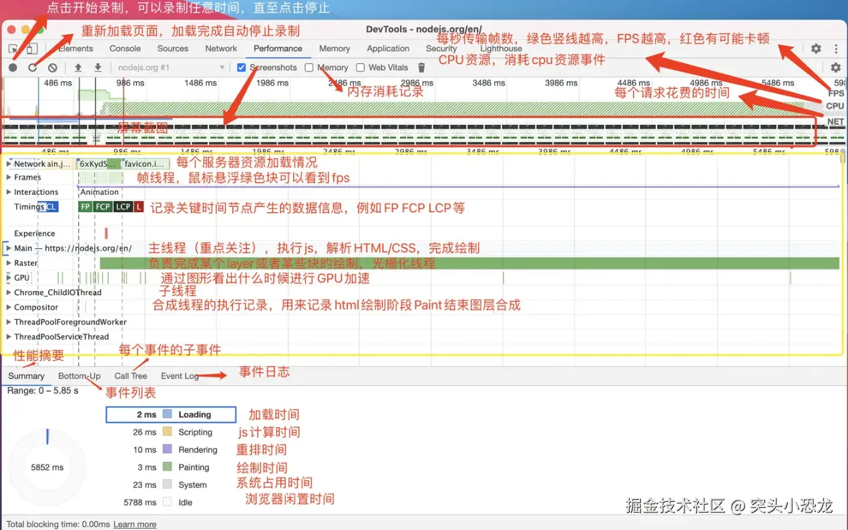This screenshot has width=848, height=530.
Task: Click the "Range: 0 – 5.85 s" text
Action: (x=43, y=390)
